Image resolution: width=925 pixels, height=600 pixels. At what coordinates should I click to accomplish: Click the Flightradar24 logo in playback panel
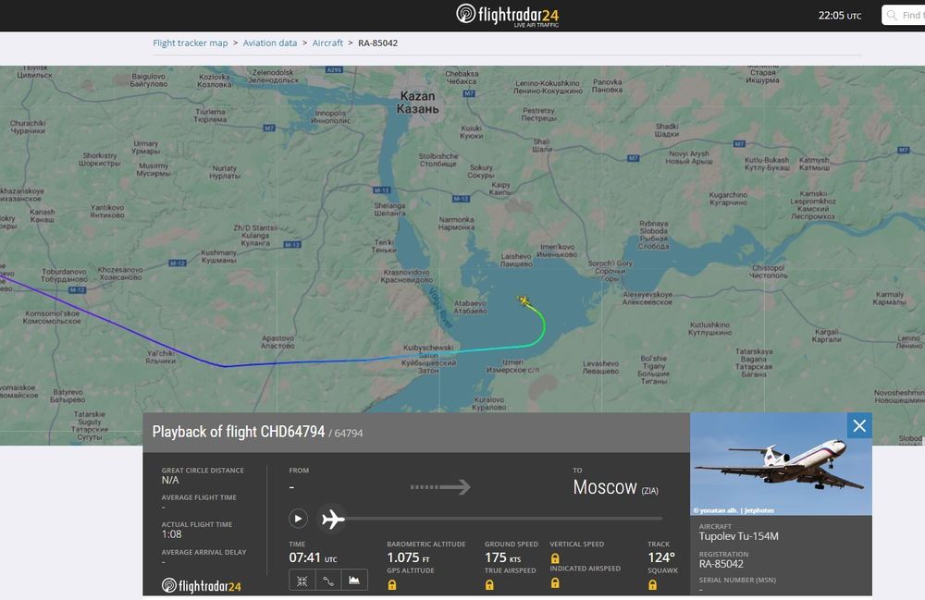[201, 585]
